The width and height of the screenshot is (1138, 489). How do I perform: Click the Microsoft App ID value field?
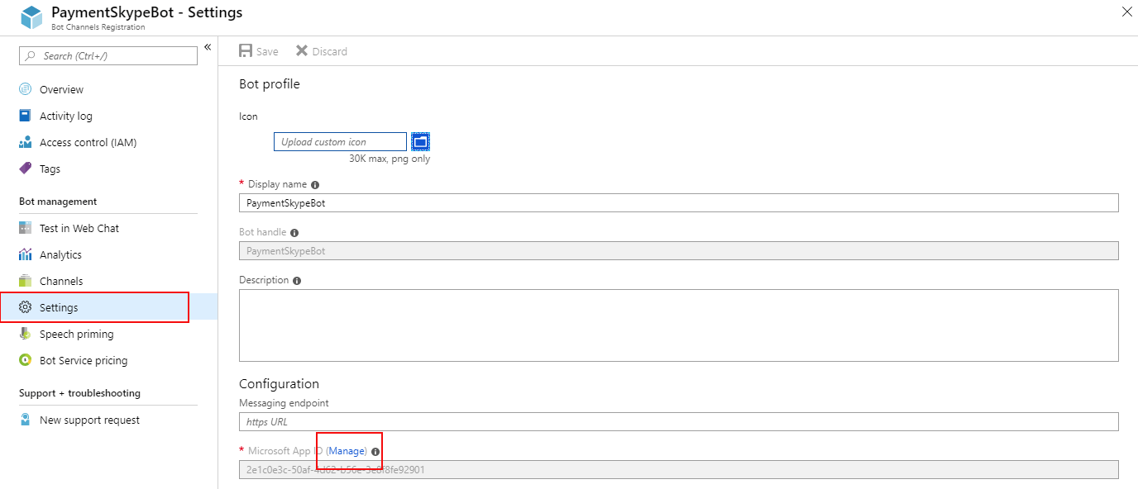point(678,469)
